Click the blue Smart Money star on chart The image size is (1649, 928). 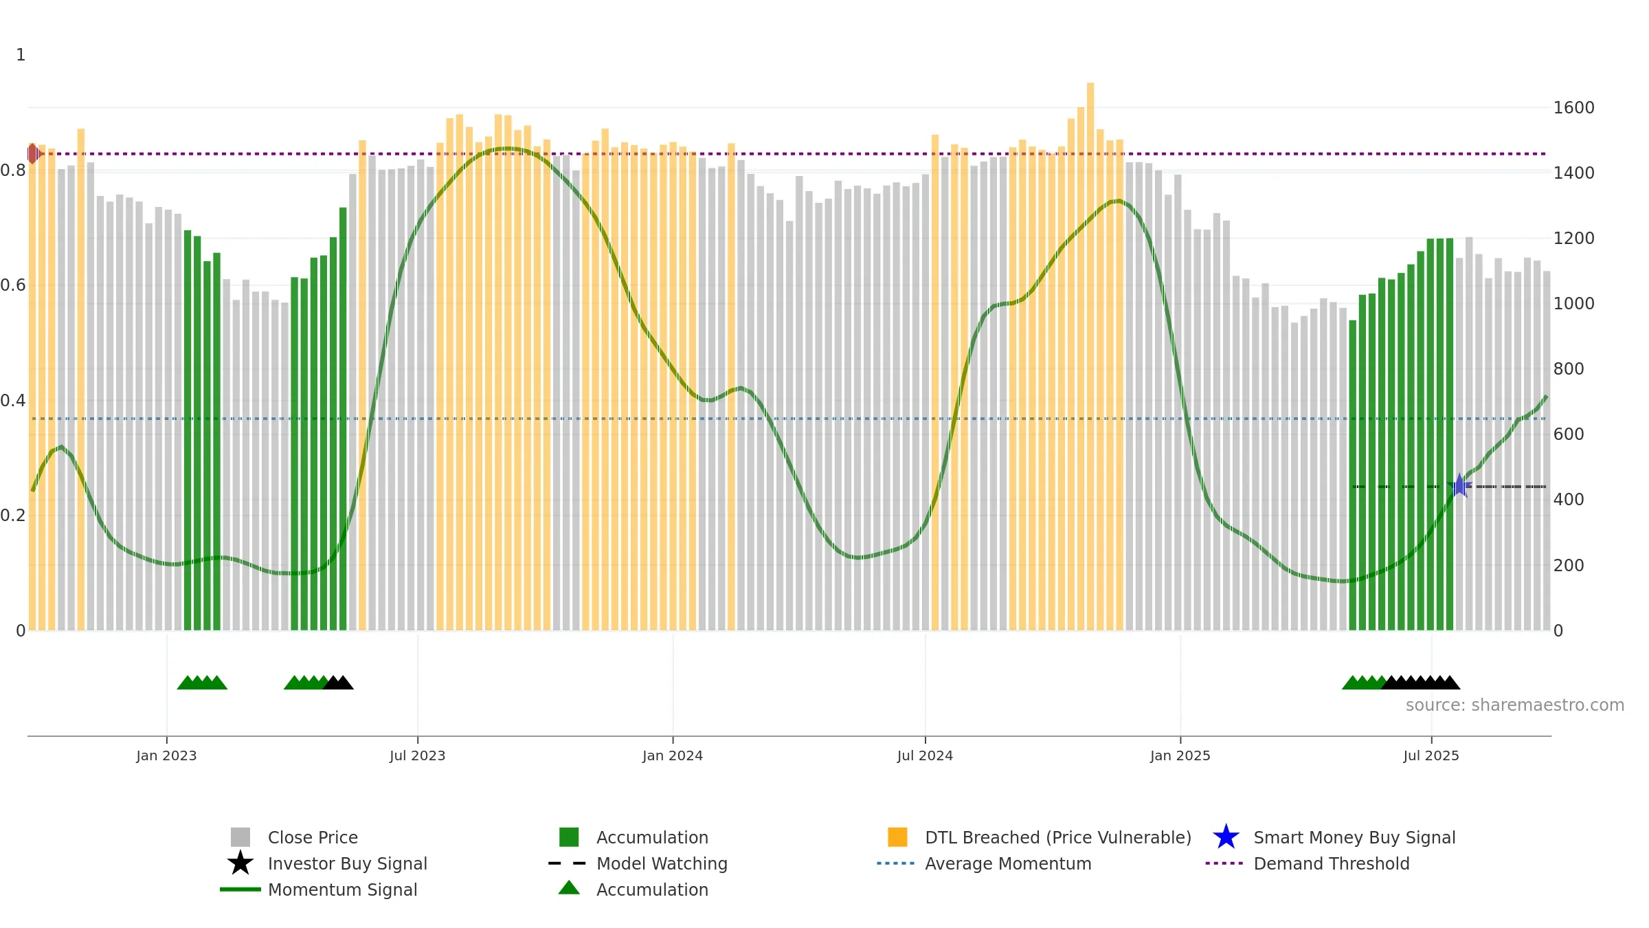tap(1459, 486)
